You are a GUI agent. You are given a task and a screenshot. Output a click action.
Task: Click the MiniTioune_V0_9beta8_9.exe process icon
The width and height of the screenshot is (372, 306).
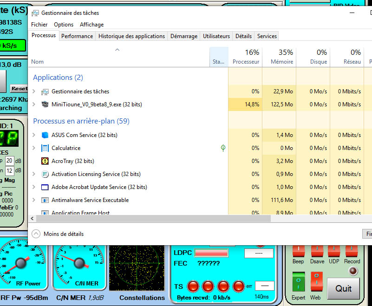44,104
